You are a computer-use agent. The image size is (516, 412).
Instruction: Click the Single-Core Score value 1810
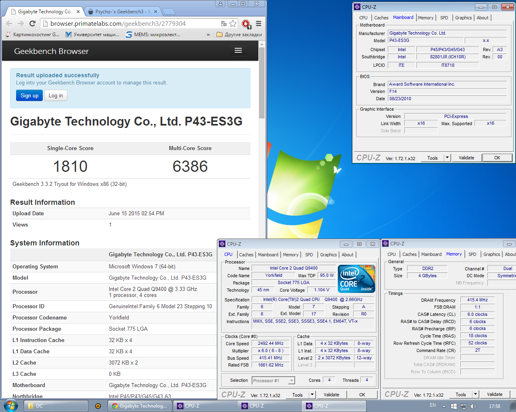pyautogui.click(x=70, y=166)
